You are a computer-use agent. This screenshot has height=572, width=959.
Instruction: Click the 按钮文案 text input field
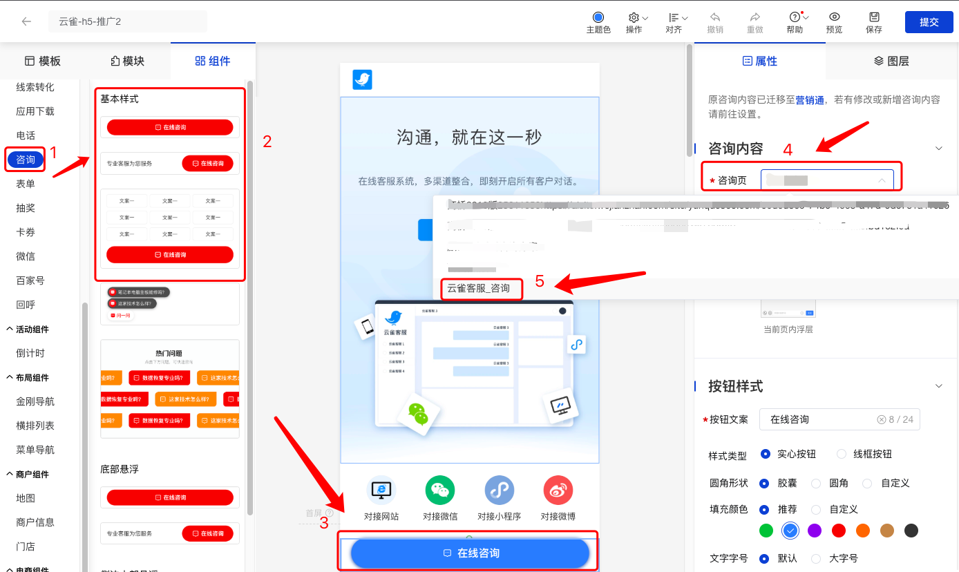click(x=839, y=419)
